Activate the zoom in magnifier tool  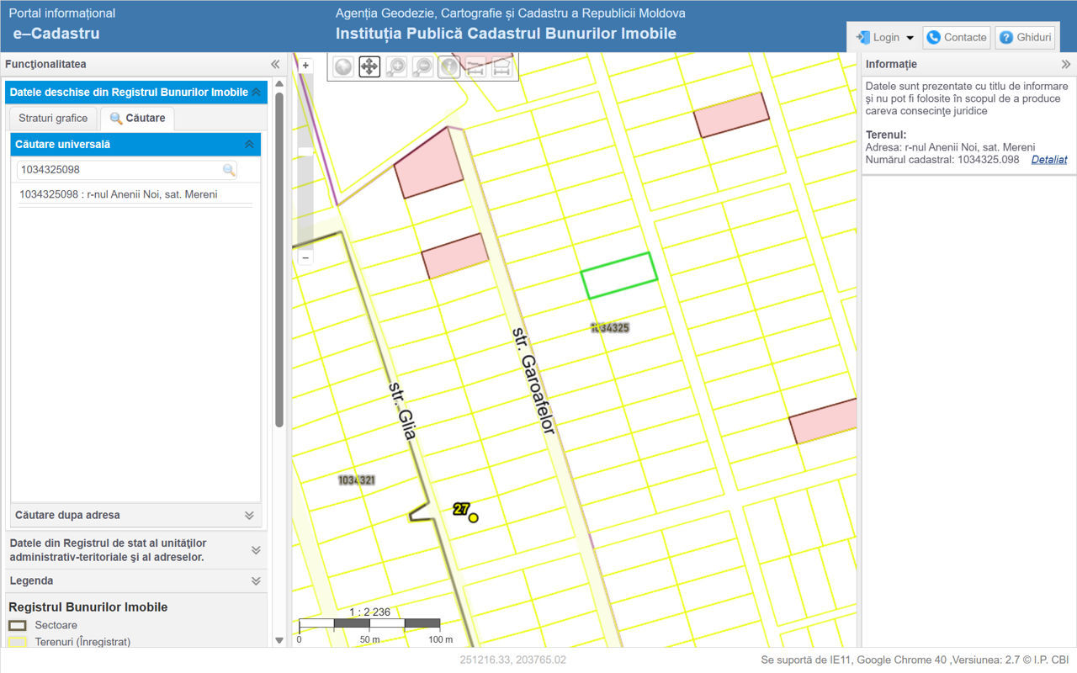click(396, 66)
